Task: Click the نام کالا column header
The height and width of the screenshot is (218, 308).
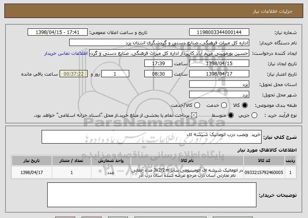Action: tap(187, 161)
